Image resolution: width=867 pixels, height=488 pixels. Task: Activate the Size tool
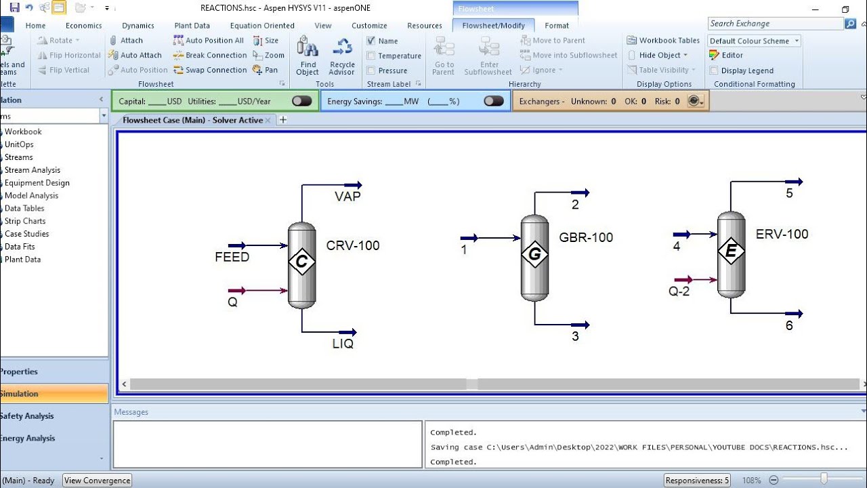(266, 41)
